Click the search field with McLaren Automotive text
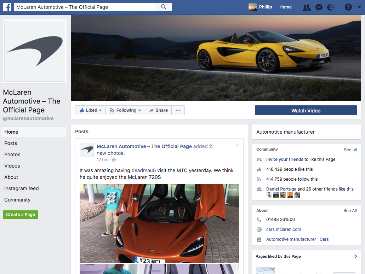This screenshot has width=365, height=274. (x=85, y=7)
